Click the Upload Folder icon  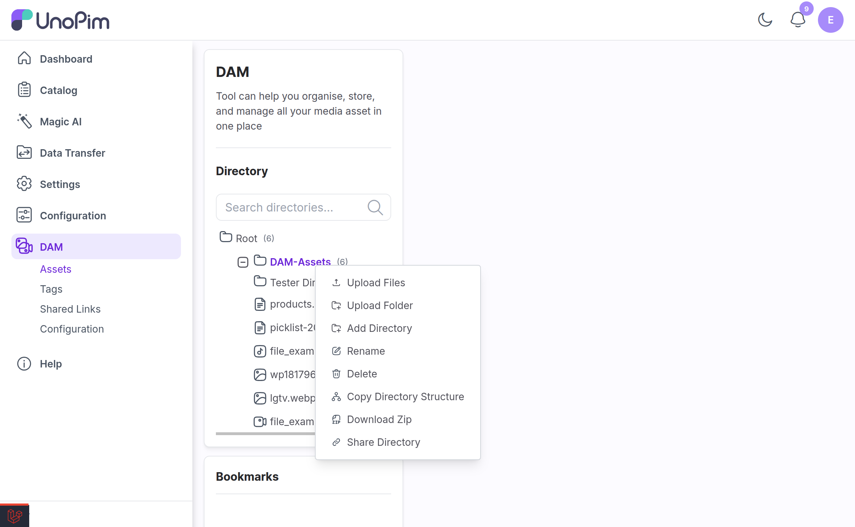pos(336,306)
